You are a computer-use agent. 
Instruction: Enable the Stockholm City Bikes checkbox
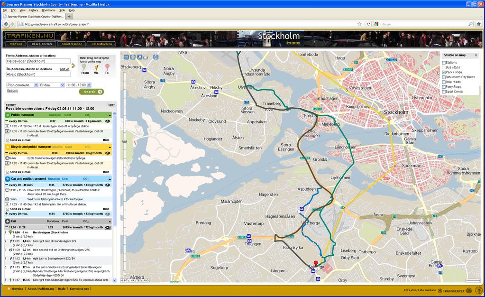[x=444, y=77]
